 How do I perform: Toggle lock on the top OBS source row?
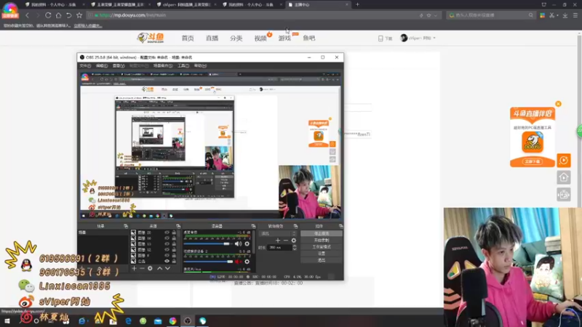[x=174, y=233]
